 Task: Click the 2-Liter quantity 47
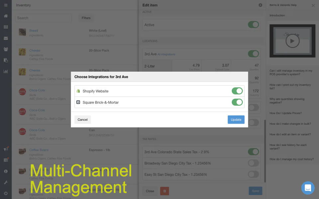(257, 65)
